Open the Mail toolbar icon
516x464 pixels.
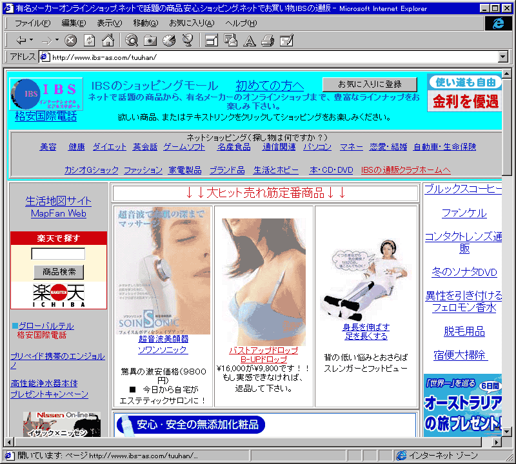tap(230, 41)
